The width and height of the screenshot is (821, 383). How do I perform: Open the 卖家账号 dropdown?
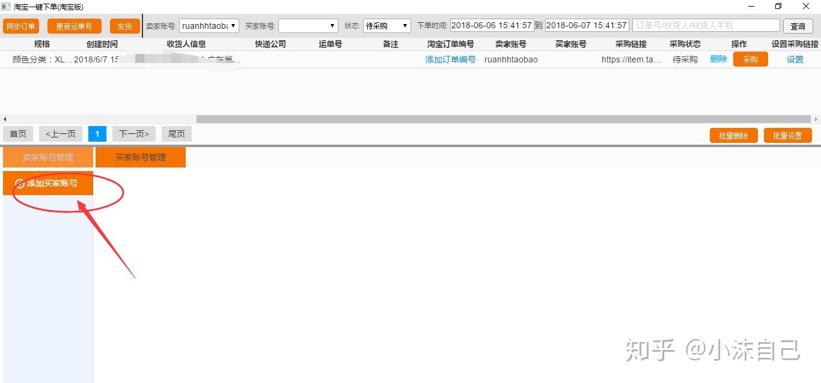pyautogui.click(x=209, y=26)
